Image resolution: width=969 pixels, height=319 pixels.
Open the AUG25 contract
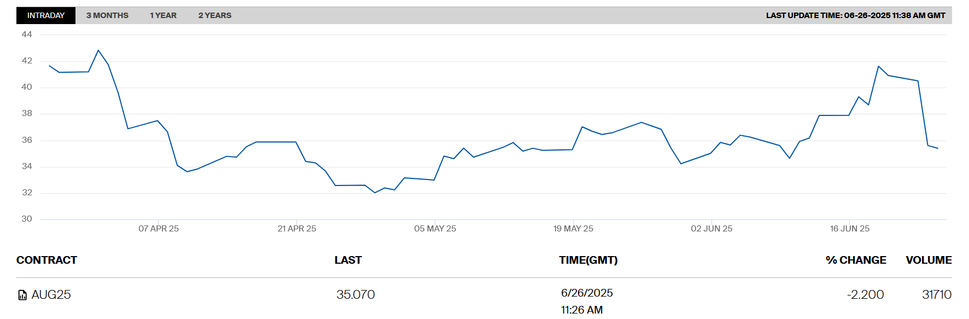pyautogui.click(x=51, y=294)
